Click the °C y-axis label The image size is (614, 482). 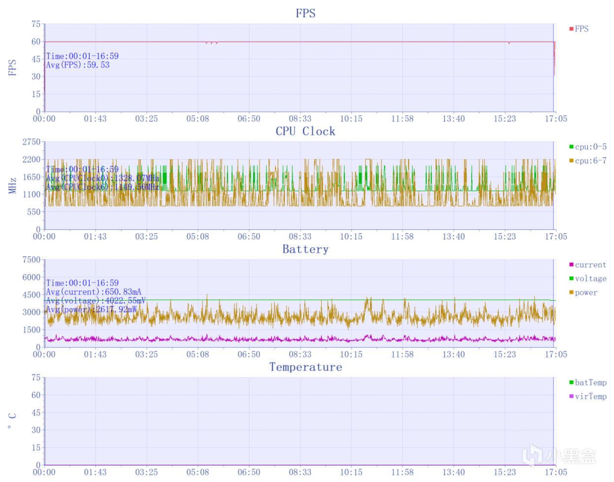tap(12, 420)
